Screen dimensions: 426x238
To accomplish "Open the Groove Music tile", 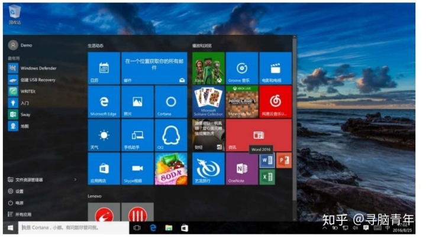I will click(x=242, y=69).
